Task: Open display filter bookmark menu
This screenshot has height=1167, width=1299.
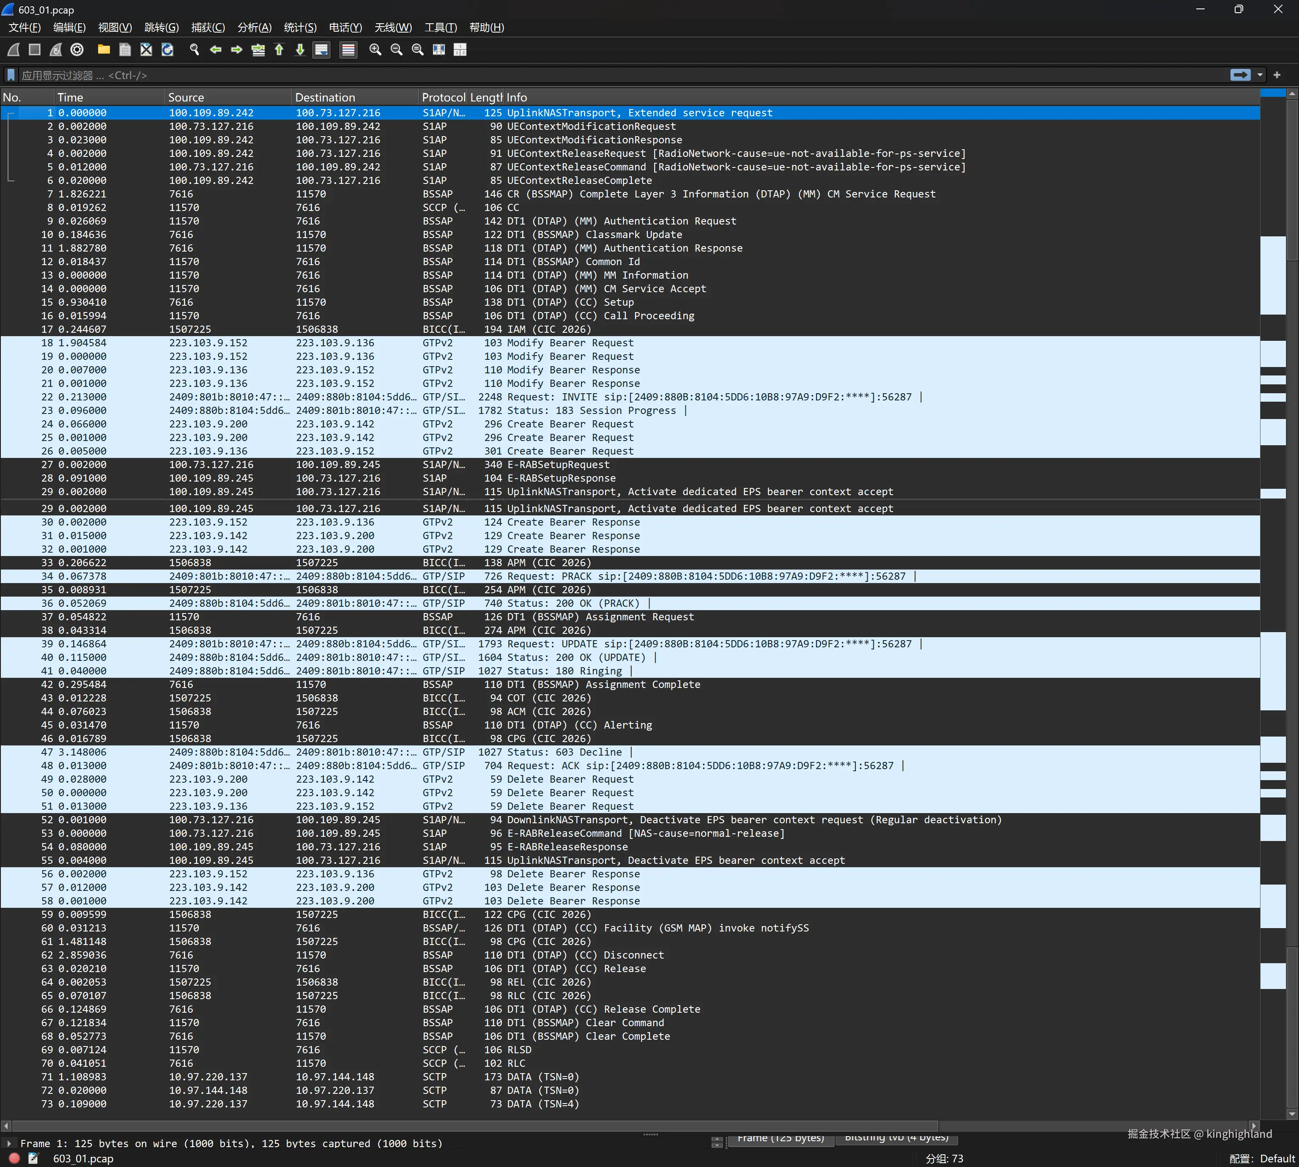Action: pyautogui.click(x=11, y=75)
